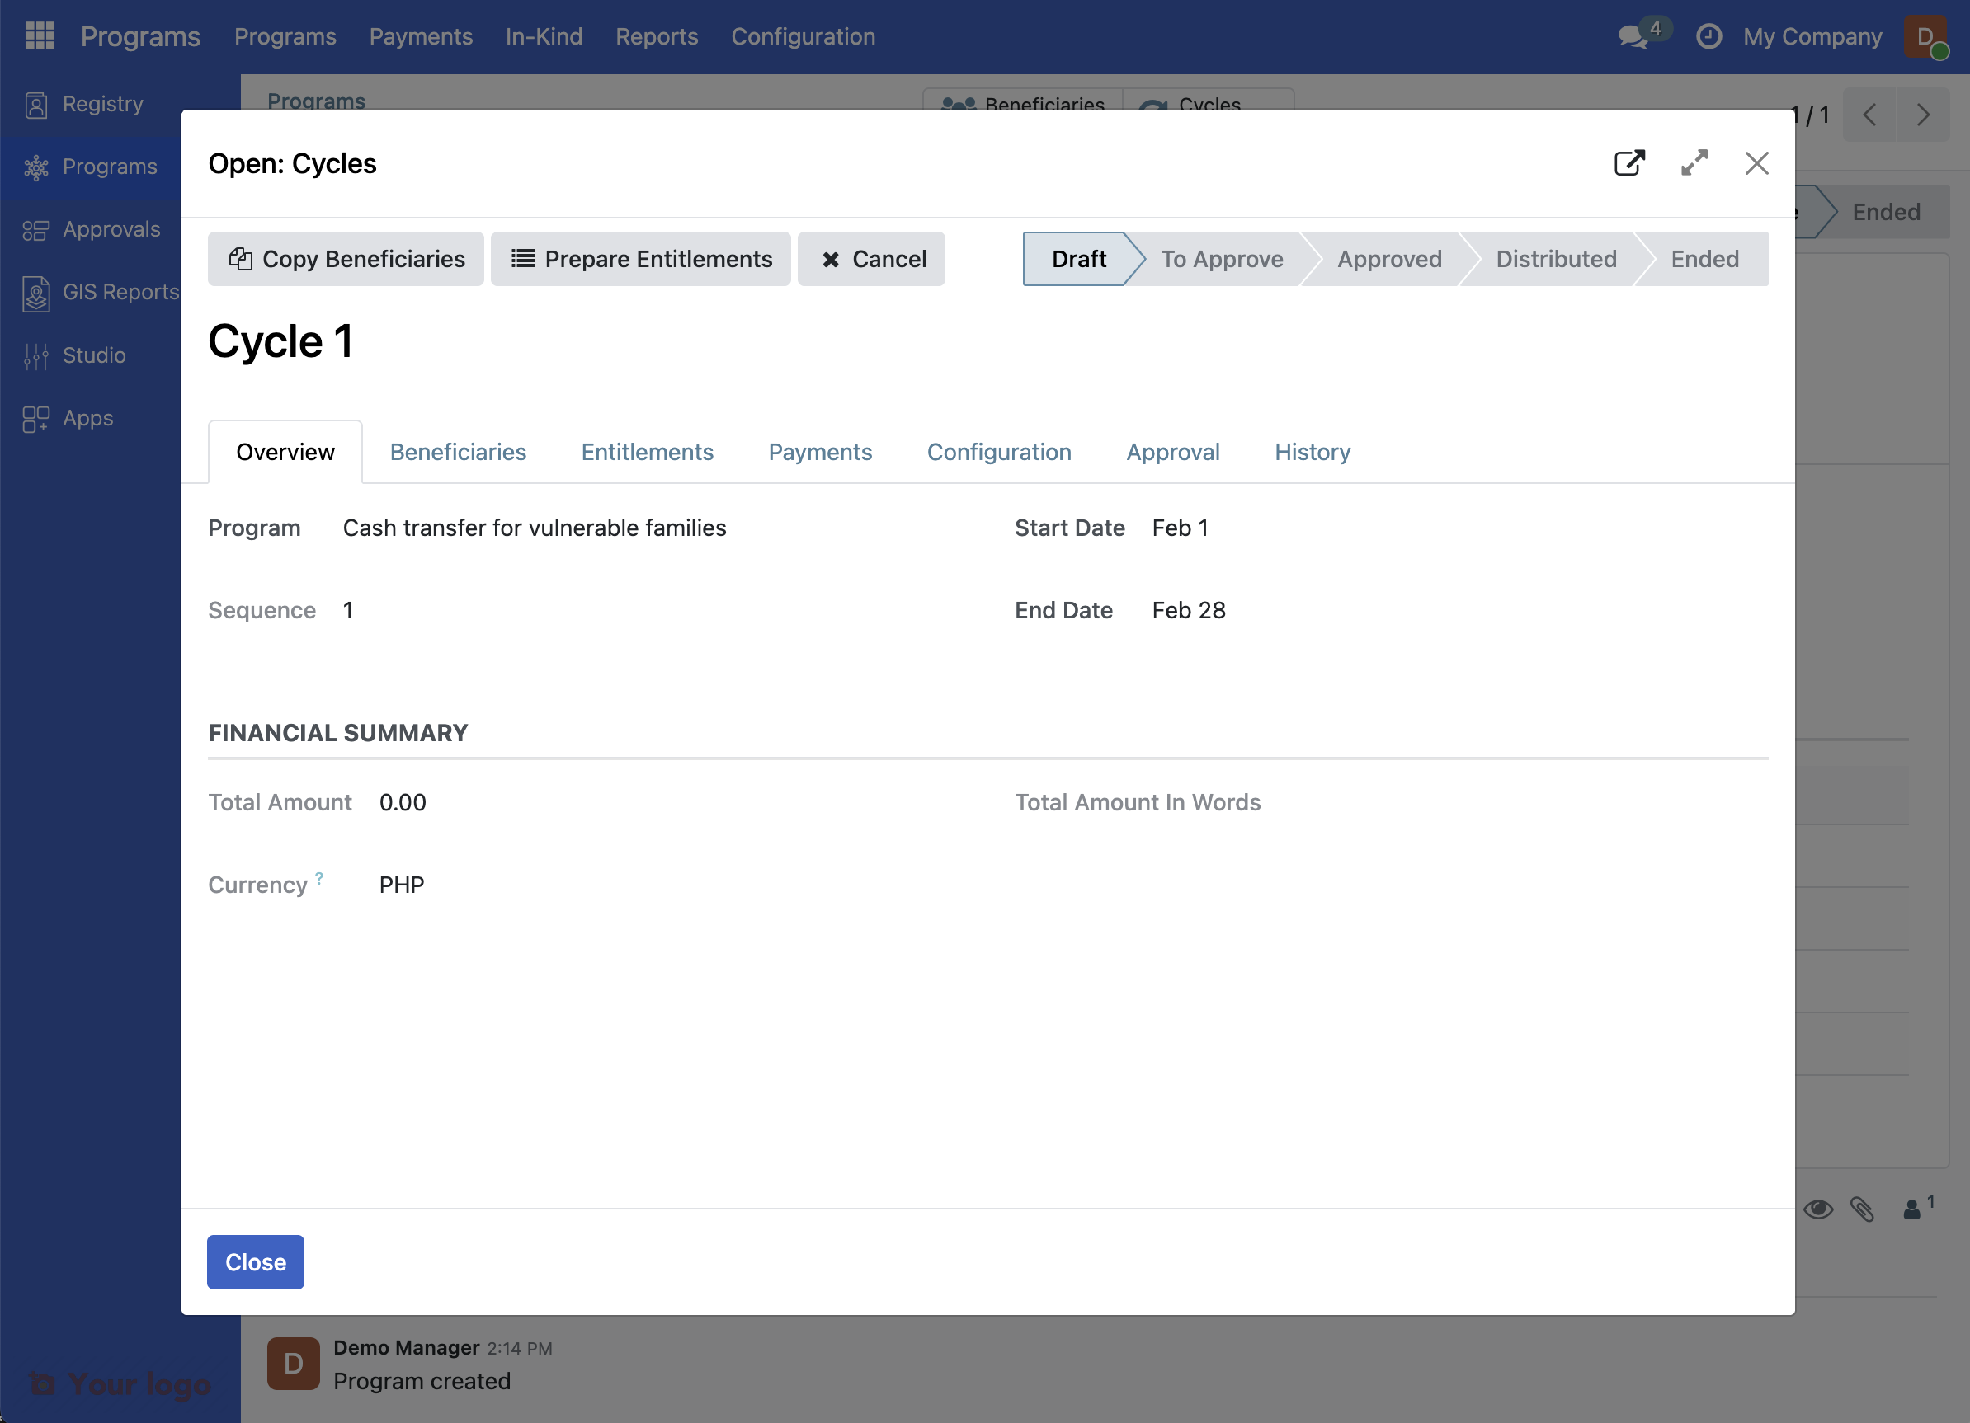This screenshot has width=1970, height=1423.
Task: Switch to the Entitlements tab
Action: tap(647, 452)
